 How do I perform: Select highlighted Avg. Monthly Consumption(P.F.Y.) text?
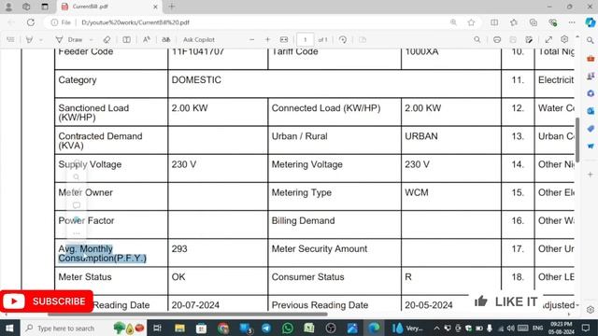click(102, 253)
